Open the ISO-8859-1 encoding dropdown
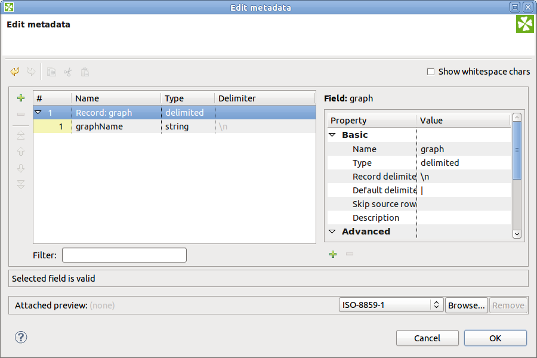The image size is (537, 358). (x=391, y=305)
